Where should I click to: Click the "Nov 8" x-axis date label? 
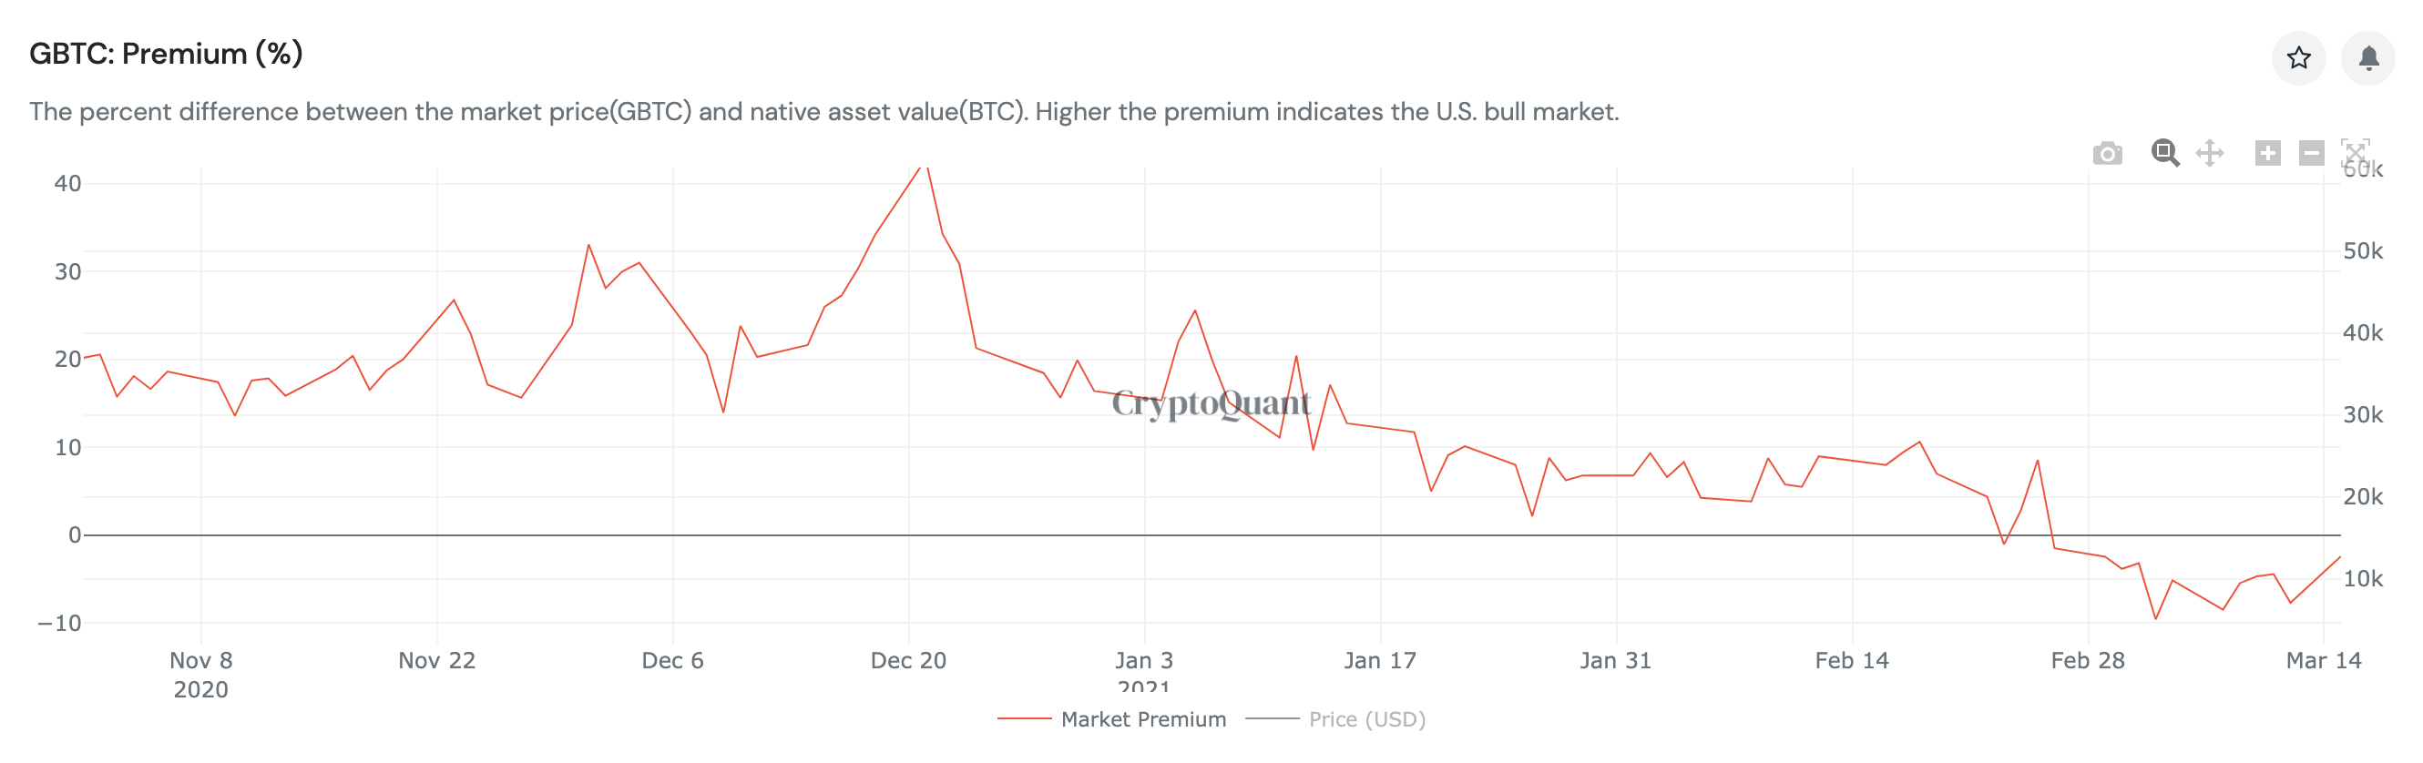coord(200,661)
